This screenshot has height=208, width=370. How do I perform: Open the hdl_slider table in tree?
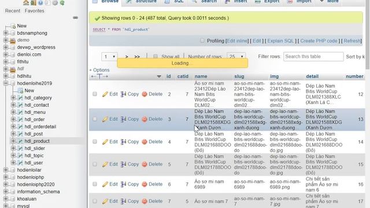click(35, 148)
